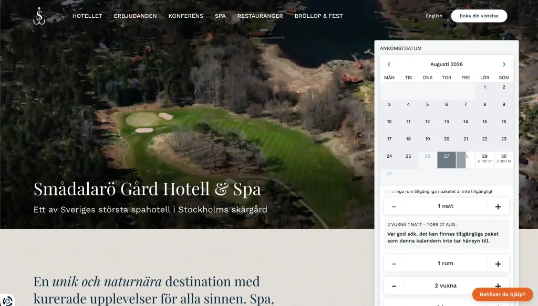538x306 pixels.
Task: Open RESTAURANGER menu
Action: [260, 16]
